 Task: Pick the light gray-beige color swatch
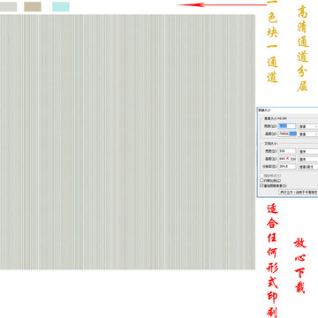tap(8, 6)
